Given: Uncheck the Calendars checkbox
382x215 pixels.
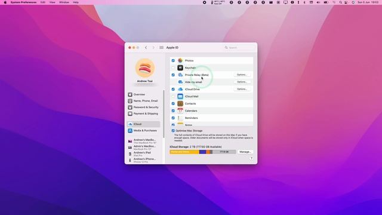Looking at the screenshot, I should 173,110.
